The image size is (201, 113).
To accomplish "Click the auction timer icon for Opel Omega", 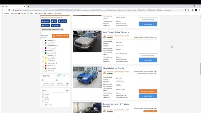I will pyautogui.click(x=105, y=37).
